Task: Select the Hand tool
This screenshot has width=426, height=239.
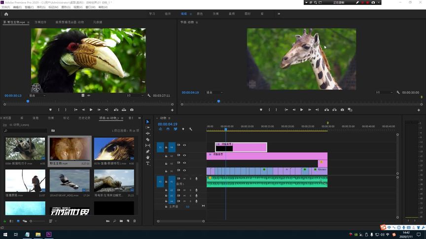Action: pyautogui.click(x=148, y=157)
